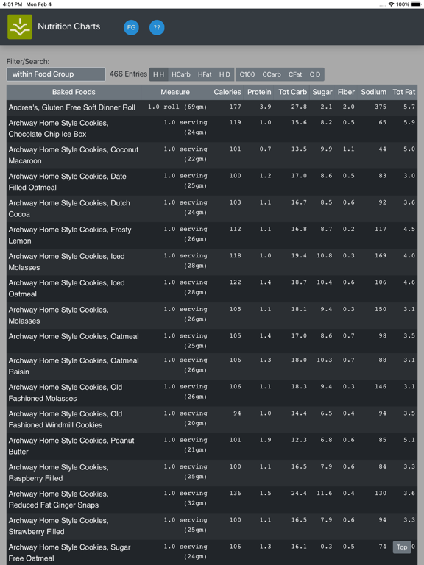Switch to CCarb view
424x565 pixels.
(272, 74)
